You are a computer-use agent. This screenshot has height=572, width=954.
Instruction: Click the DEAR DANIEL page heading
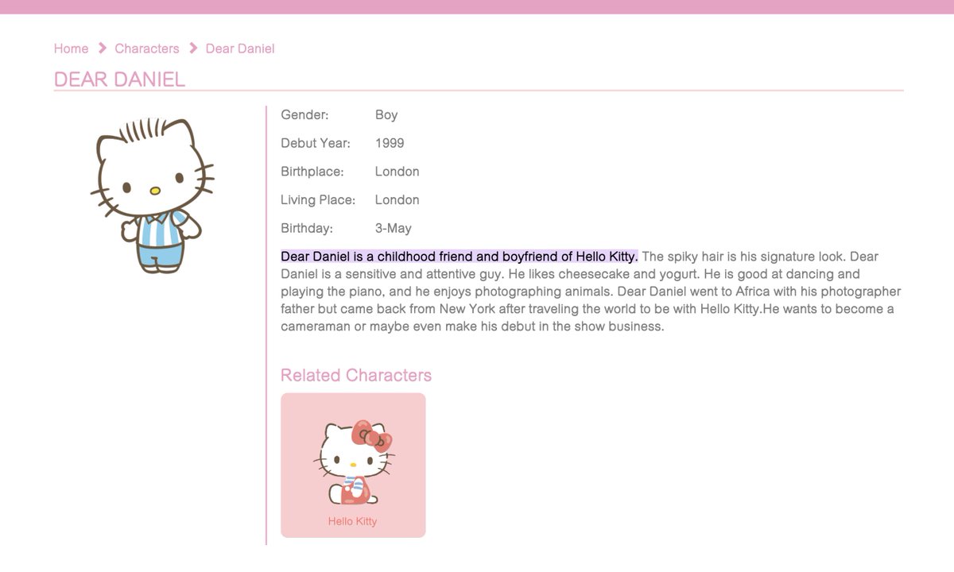click(x=119, y=79)
